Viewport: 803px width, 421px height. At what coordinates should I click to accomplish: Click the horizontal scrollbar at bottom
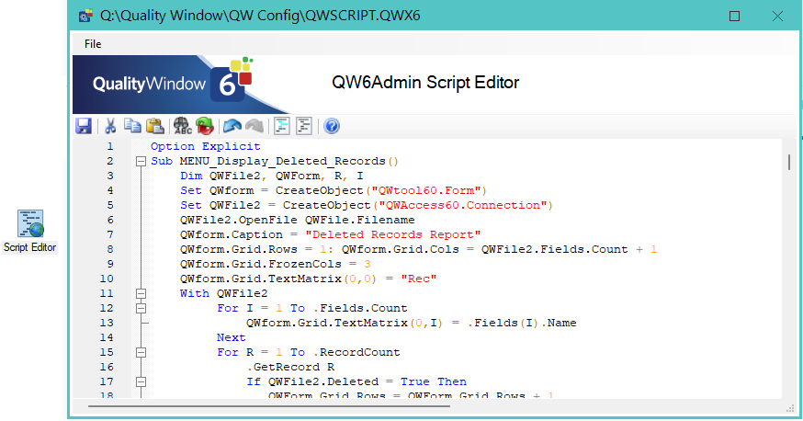(x=269, y=406)
